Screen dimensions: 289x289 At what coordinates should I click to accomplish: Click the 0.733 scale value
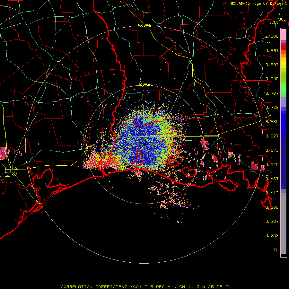pyautogui.click(x=272, y=108)
